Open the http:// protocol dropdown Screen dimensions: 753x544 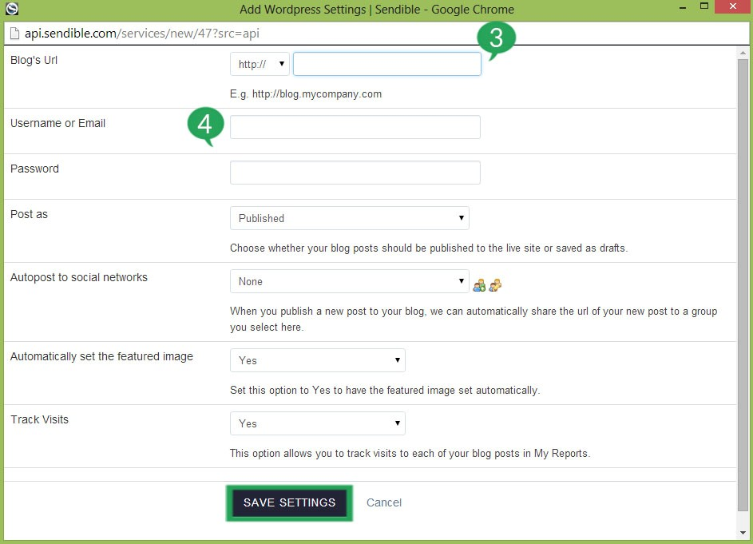pos(260,64)
